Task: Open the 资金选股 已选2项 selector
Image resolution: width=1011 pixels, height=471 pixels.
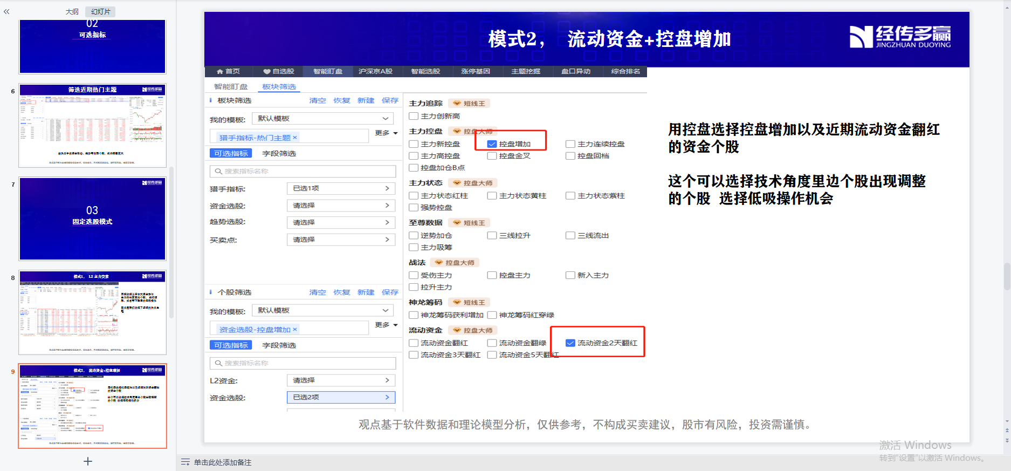Action: (x=341, y=397)
